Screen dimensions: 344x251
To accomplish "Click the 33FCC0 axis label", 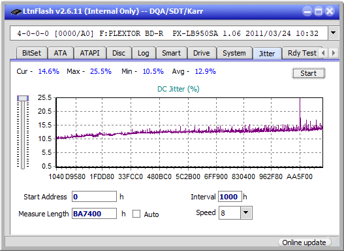I will click(131, 176).
